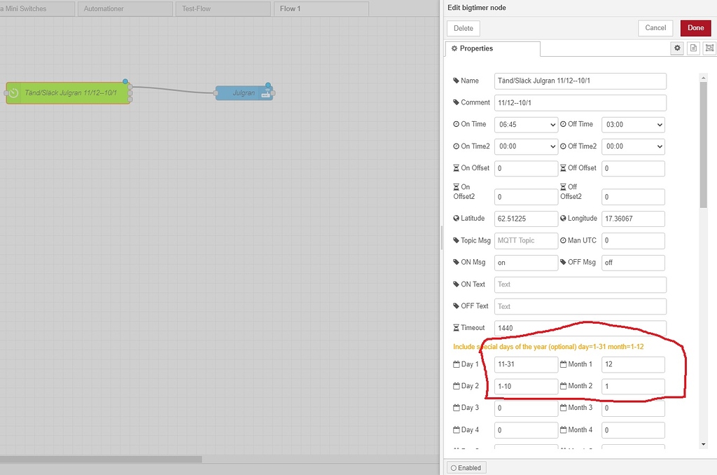
Task: Click the bigtimer node's status indicator dot
Action: (x=125, y=81)
